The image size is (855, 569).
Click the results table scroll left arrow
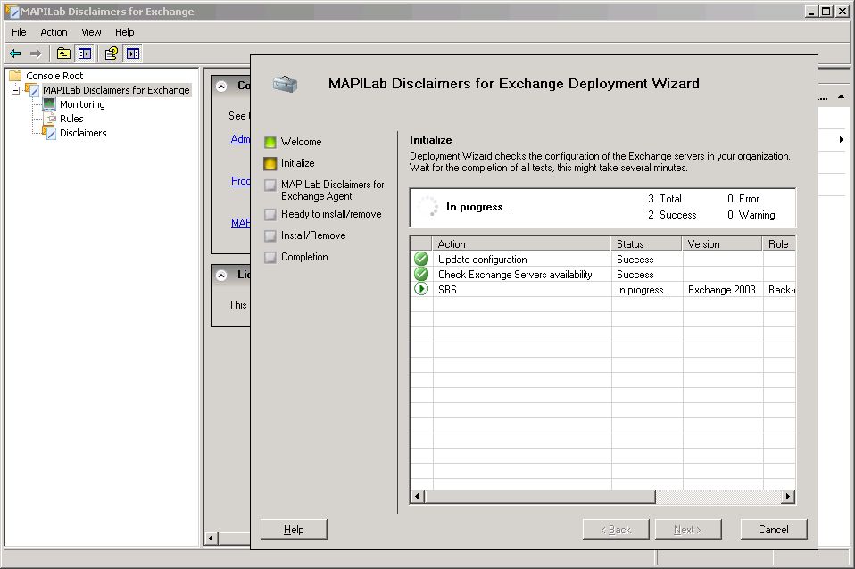pyautogui.click(x=418, y=496)
